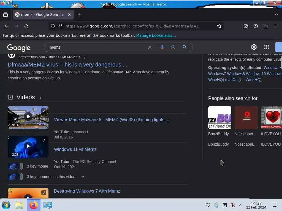Select Firefox in the taskbar
282x211 pixels.
(x=34, y=205)
